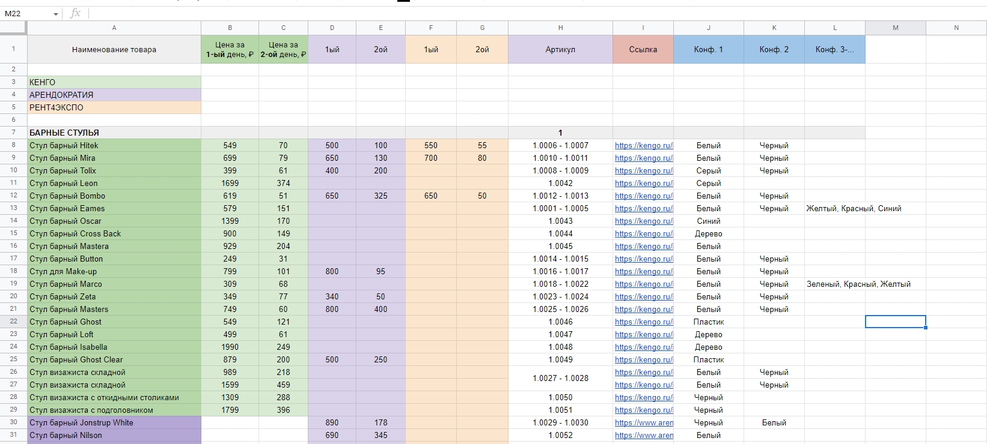Click merged article cell '1.0027 - 1.0028'
987x444 pixels.
click(x=560, y=378)
